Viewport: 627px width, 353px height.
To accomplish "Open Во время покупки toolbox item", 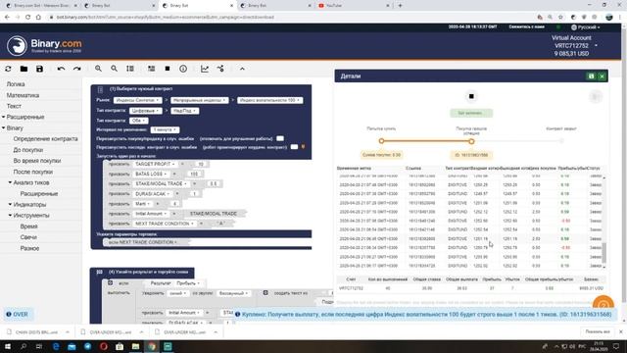I will (37, 161).
